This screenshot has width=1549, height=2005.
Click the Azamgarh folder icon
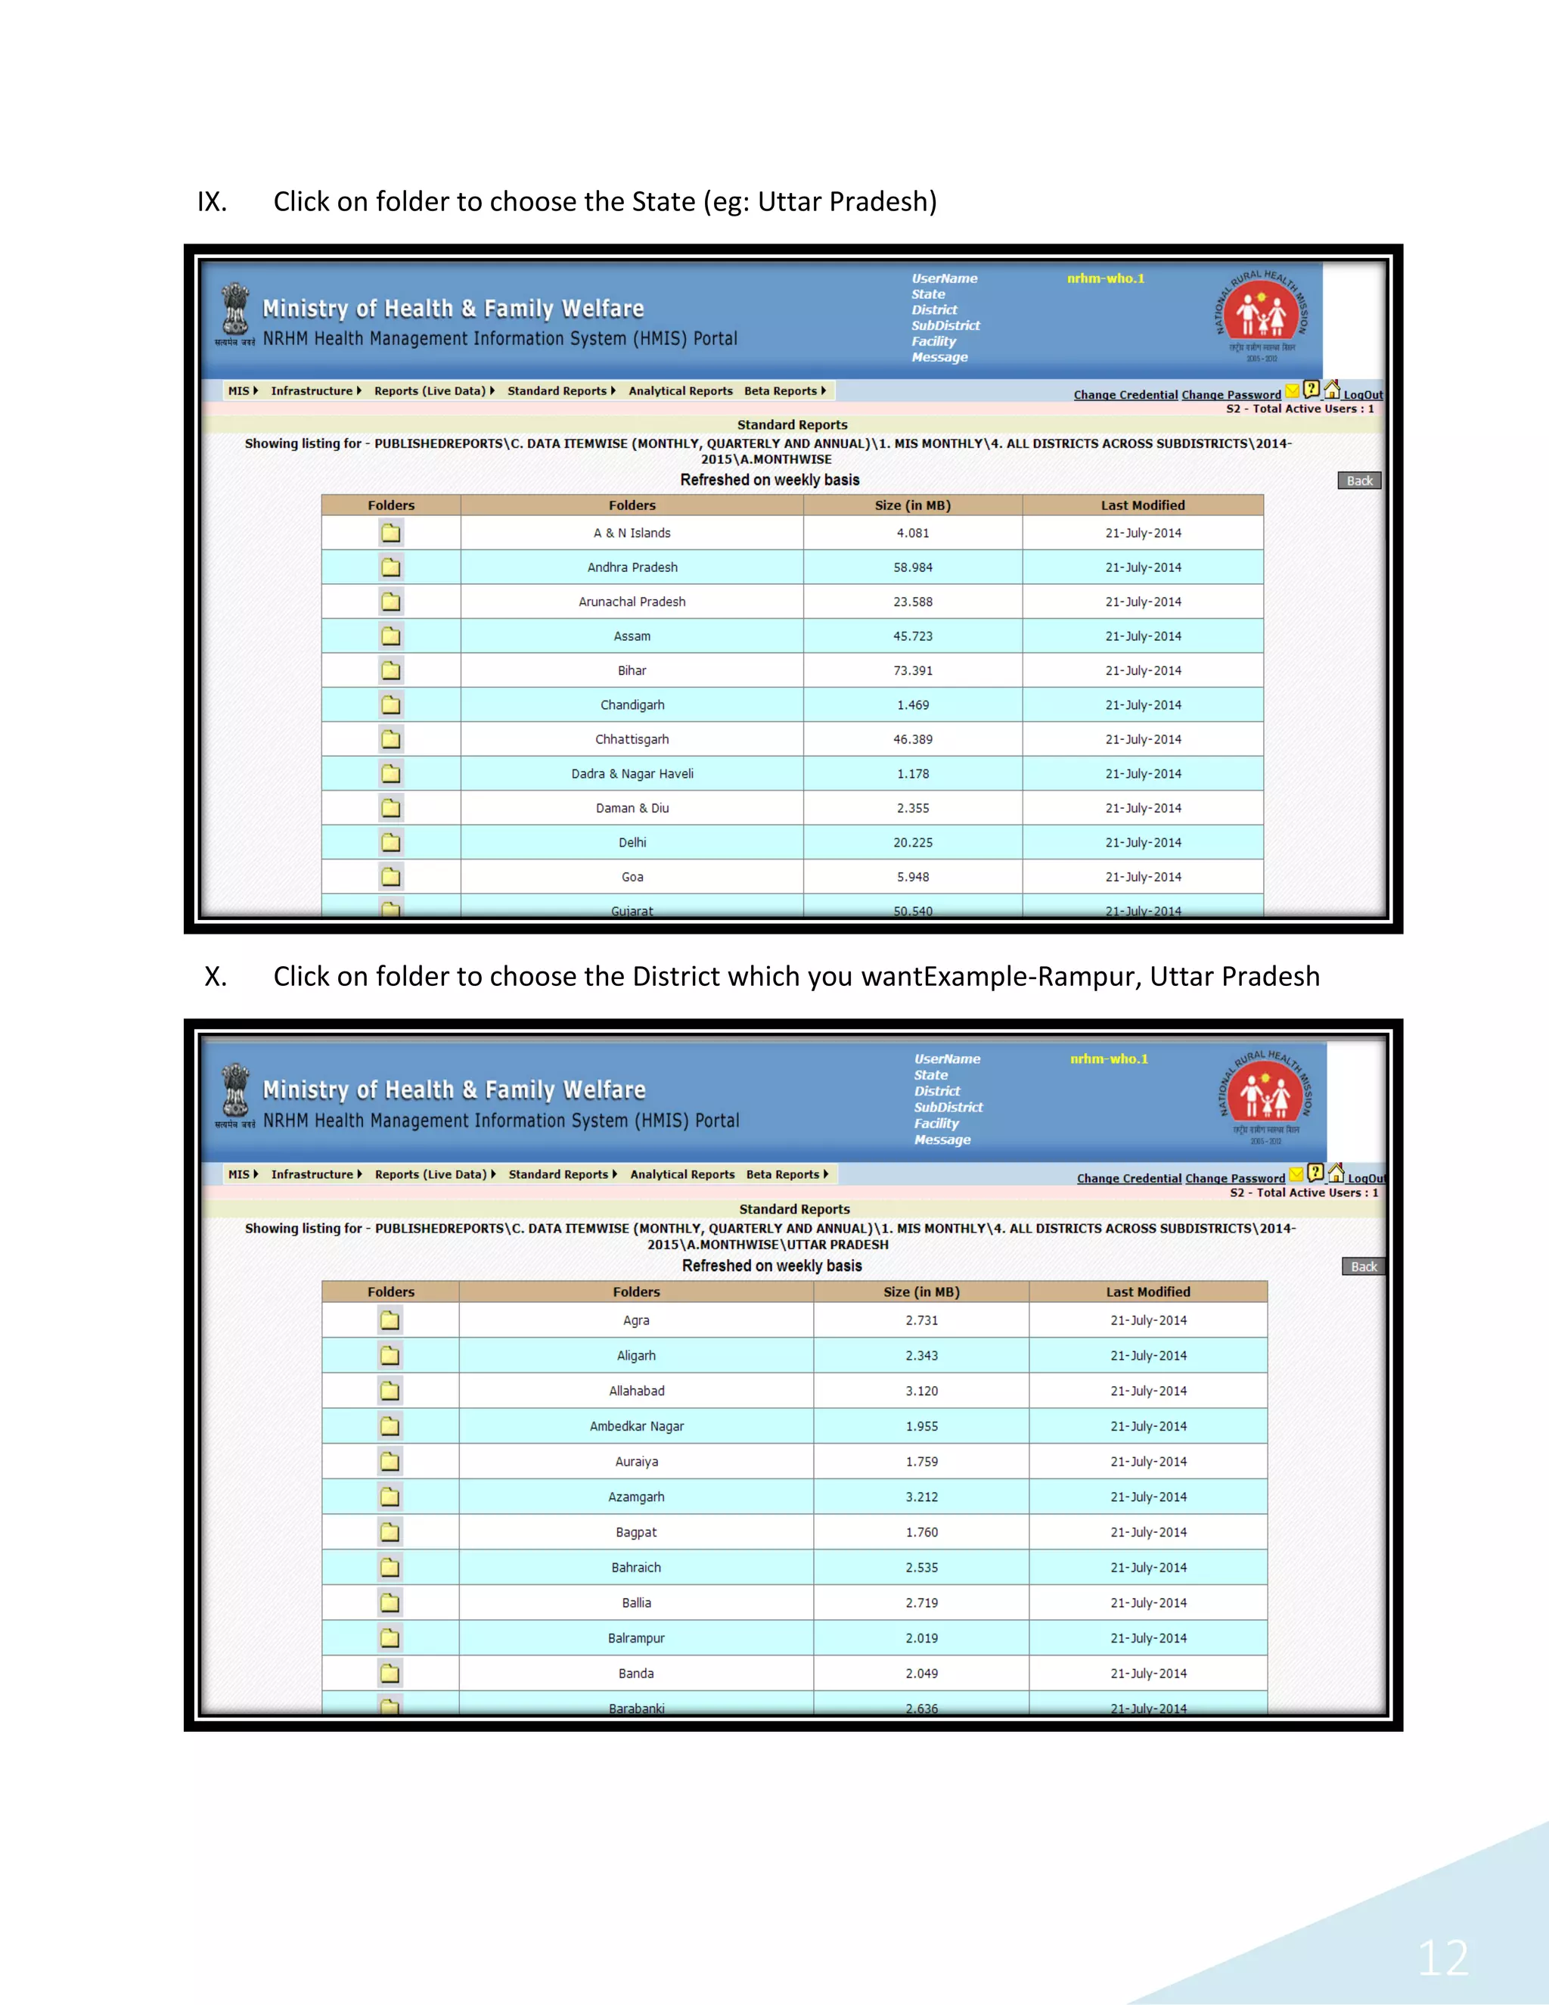click(x=390, y=1497)
